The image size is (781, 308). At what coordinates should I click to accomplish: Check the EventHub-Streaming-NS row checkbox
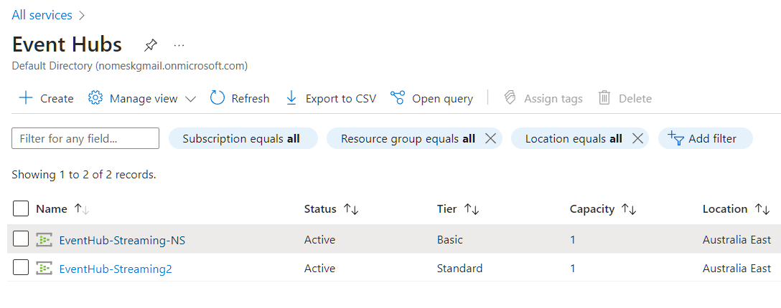(21, 239)
